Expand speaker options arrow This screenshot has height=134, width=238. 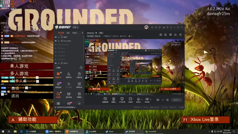click(151, 99)
